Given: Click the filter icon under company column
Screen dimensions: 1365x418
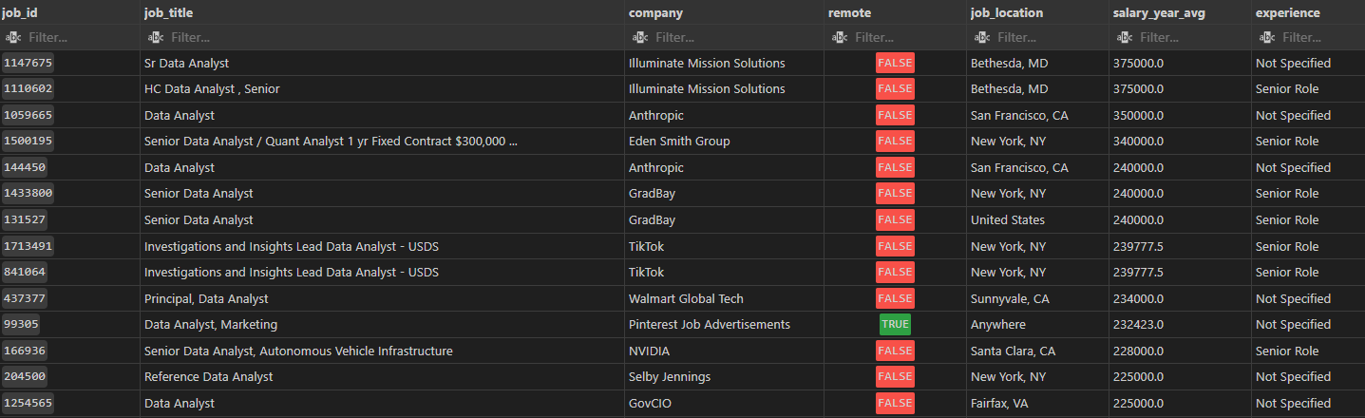Looking at the screenshot, I should (x=640, y=38).
